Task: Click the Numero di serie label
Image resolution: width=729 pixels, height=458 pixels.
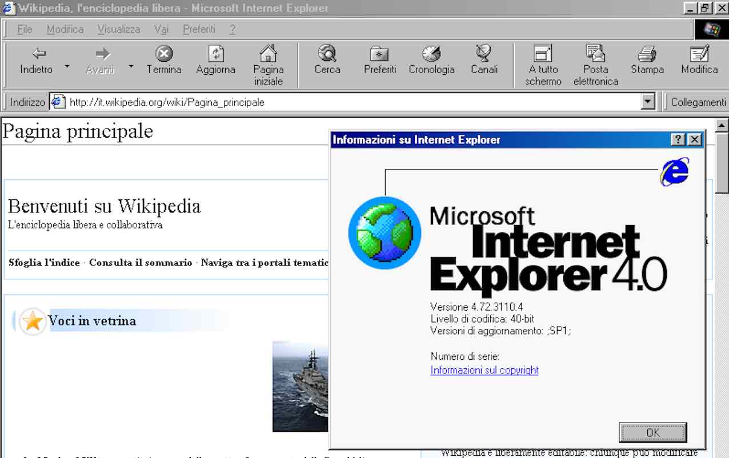Action: [x=465, y=356]
